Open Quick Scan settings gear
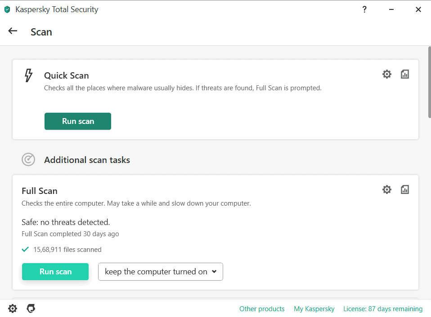Screen dimensions: 431x317 pyautogui.click(x=386, y=74)
